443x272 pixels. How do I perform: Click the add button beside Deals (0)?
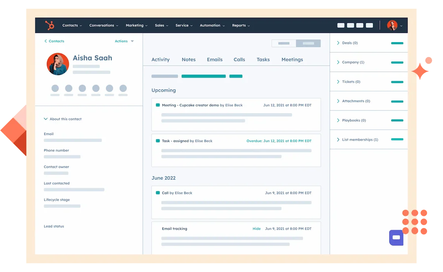click(397, 43)
